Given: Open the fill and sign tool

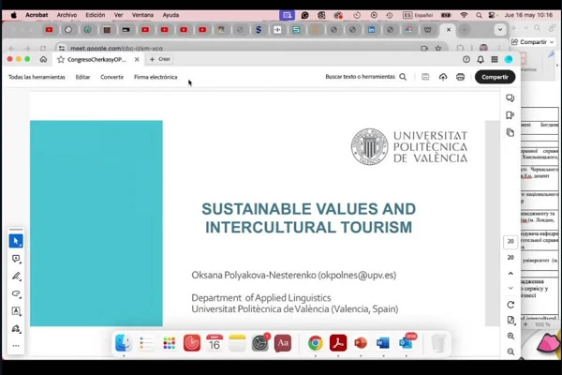Looking at the screenshot, I should click(x=16, y=329).
